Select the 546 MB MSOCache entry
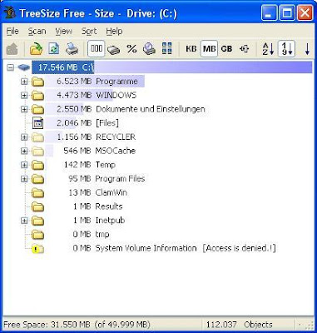 point(99,151)
